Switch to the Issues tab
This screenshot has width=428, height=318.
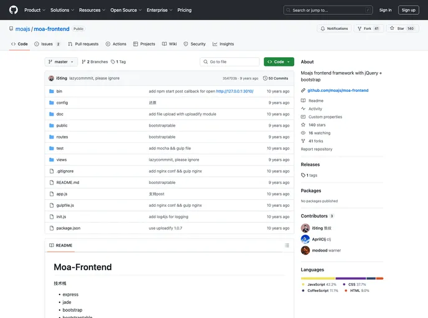(47, 44)
